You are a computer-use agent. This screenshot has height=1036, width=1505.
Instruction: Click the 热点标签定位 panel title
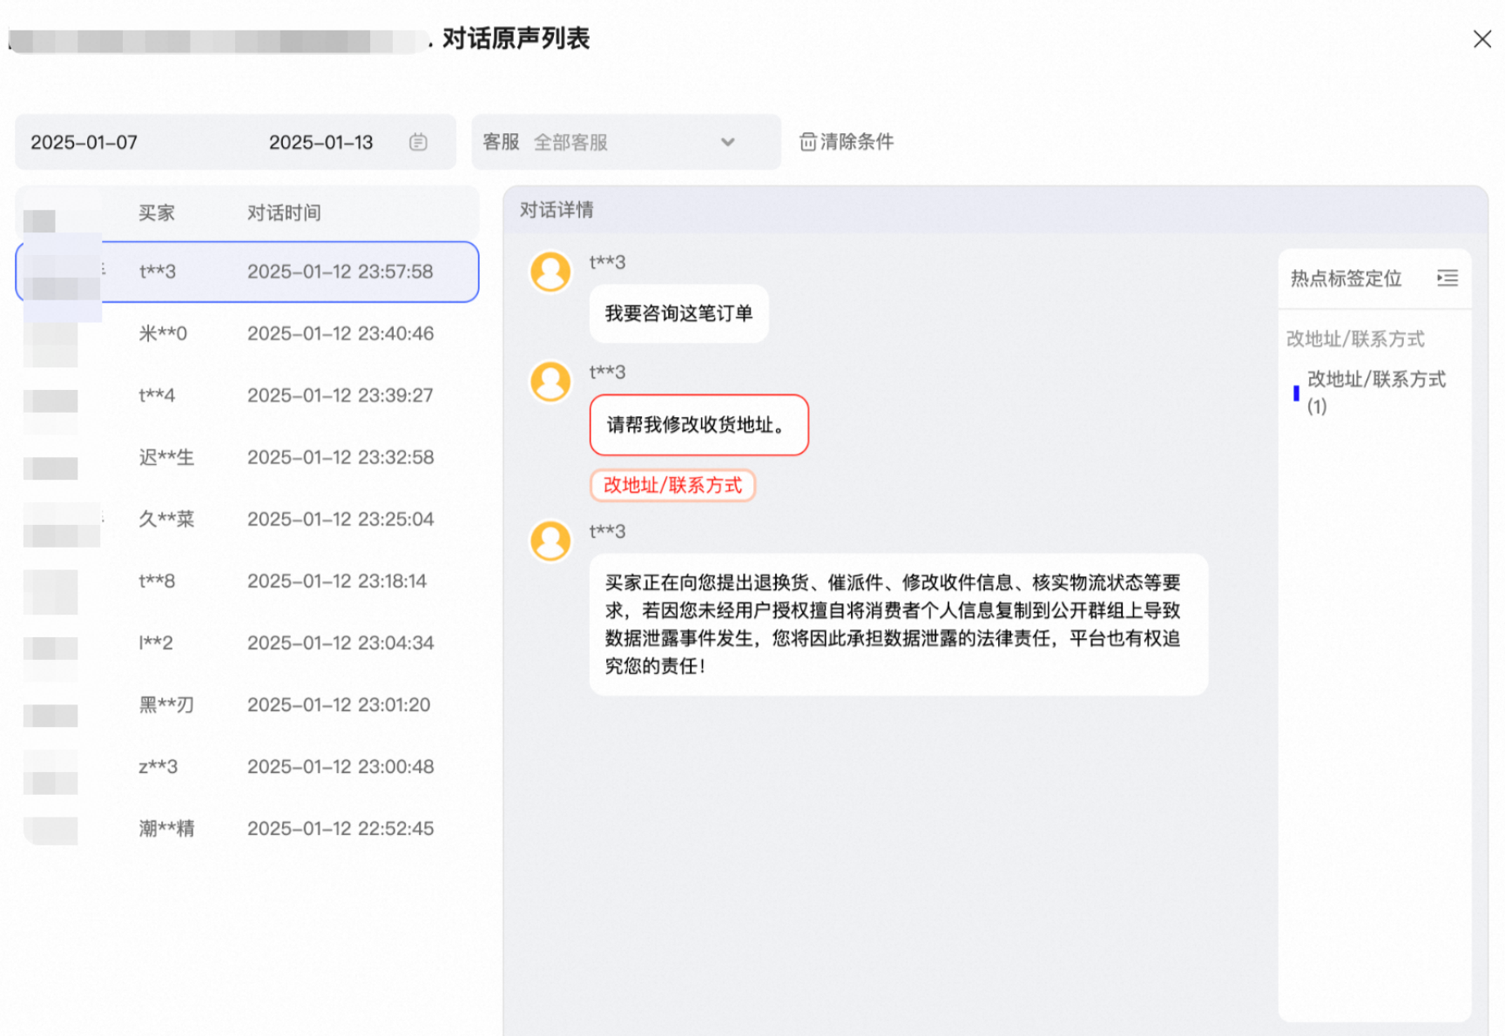point(1346,278)
